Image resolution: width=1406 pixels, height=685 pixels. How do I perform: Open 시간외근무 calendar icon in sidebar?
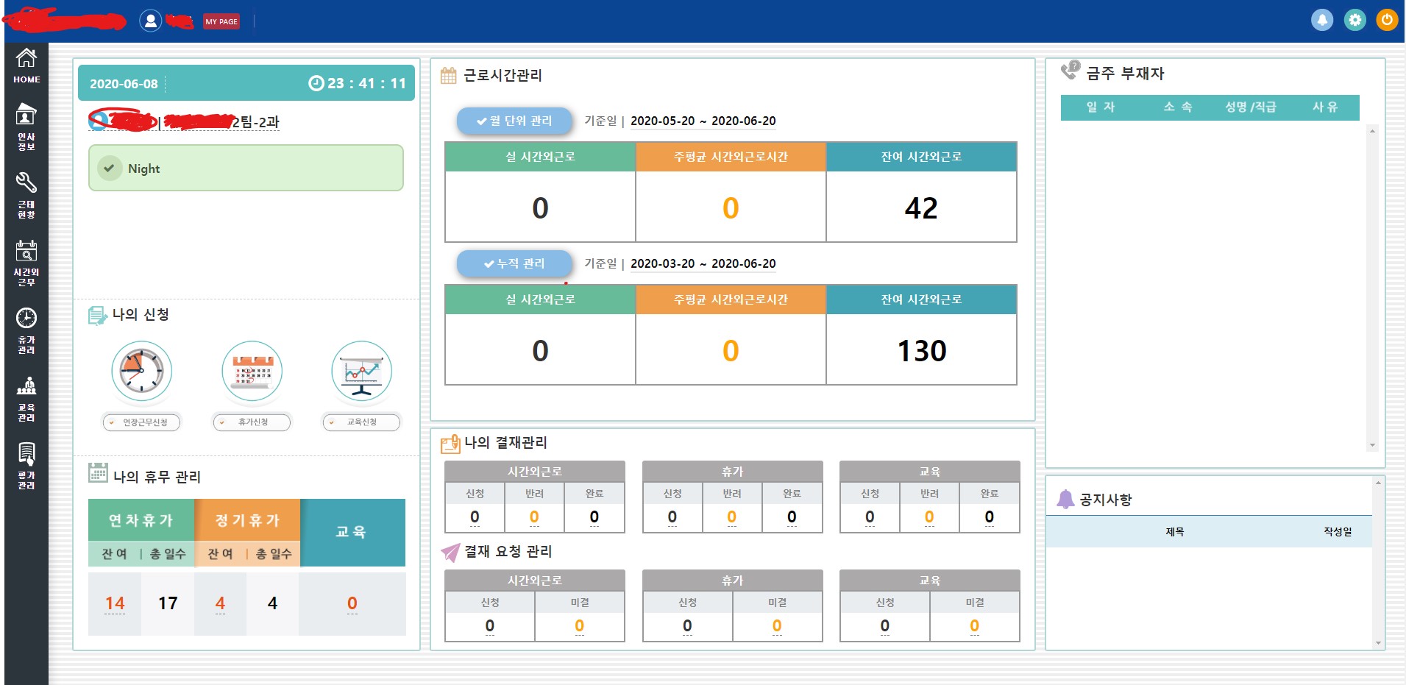[26, 262]
